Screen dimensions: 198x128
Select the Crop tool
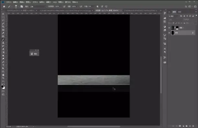coord(3,27)
